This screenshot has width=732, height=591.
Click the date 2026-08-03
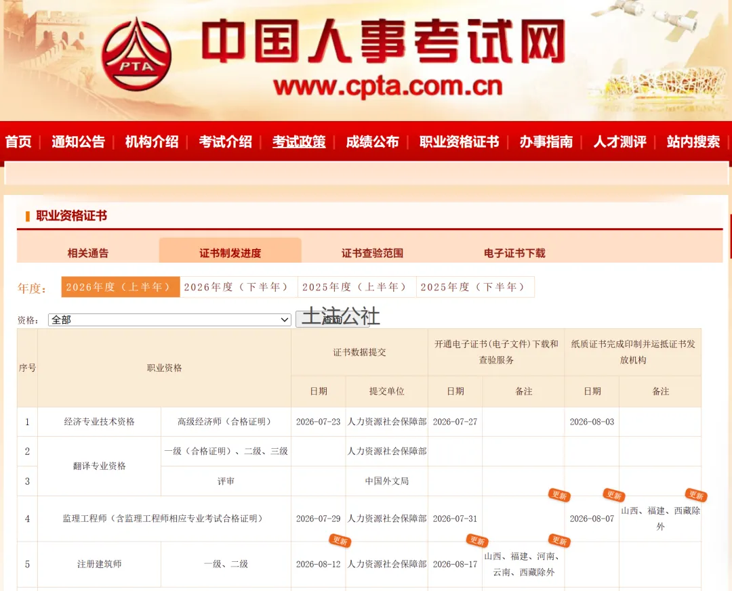(592, 422)
